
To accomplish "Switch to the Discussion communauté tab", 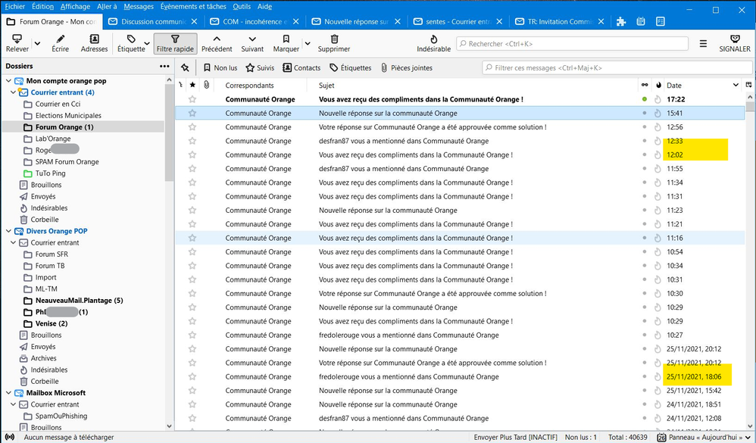I will click(x=152, y=22).
